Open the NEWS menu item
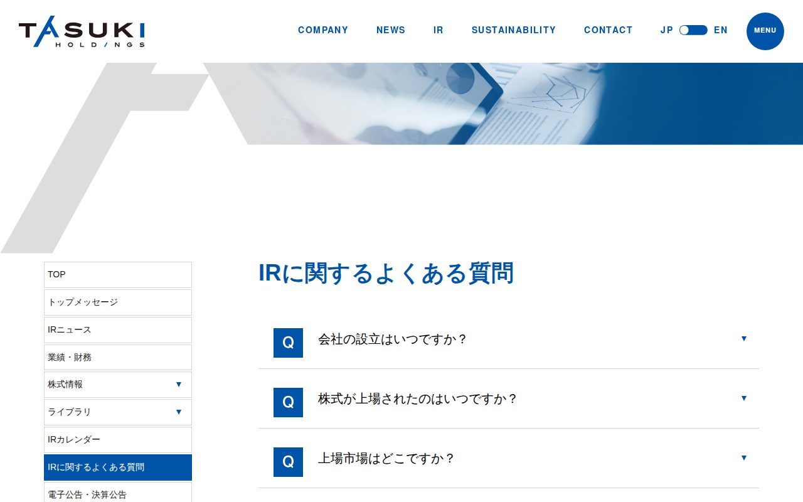This screenshot has width=803, height=502. [391, 30]
